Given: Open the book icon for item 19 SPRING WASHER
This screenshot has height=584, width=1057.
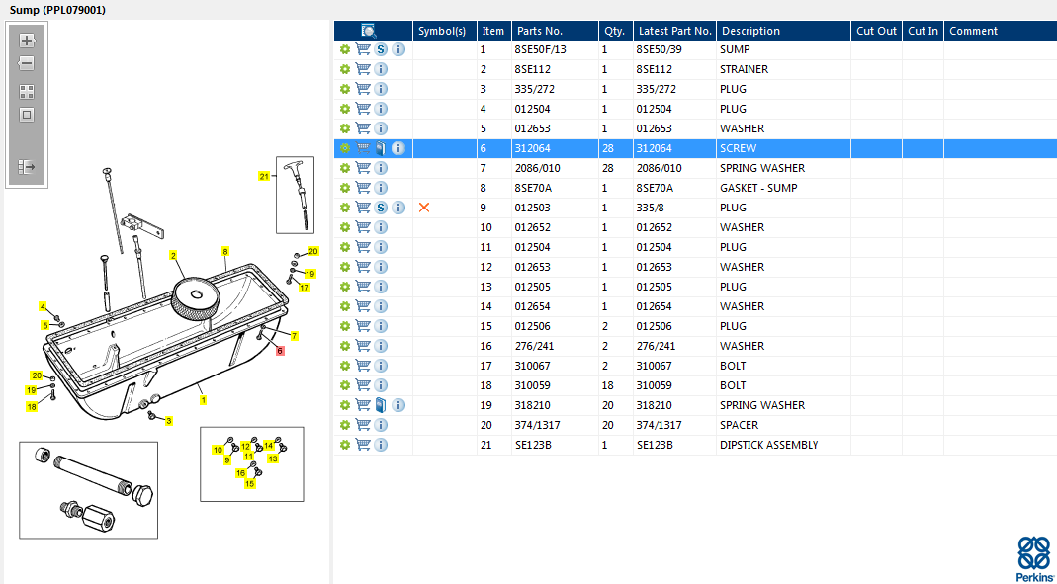Looking at the screenshot, I should pyautogui.click(x=381, y=405).
